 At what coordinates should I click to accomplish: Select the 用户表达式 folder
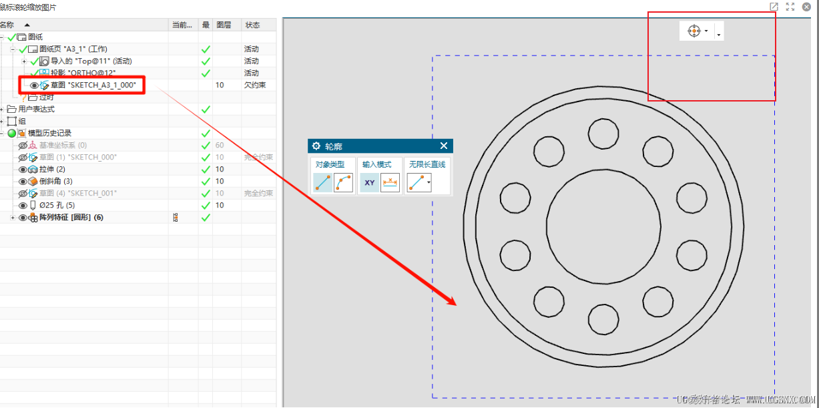tap(36, 109)
